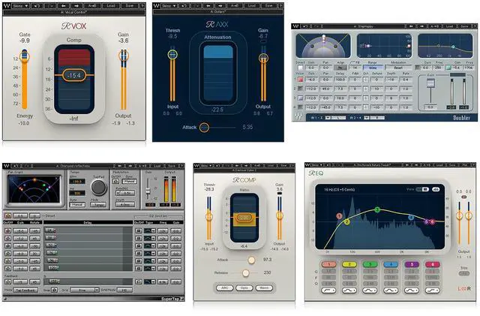This screenshot has height=316, width=480.
Task: Toggle REQ band 4 blue on/off button
Action: click(x=389, y=265)
